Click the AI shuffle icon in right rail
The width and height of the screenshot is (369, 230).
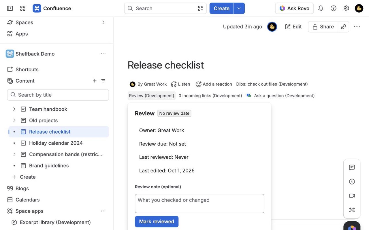click(x=352, y=210)
